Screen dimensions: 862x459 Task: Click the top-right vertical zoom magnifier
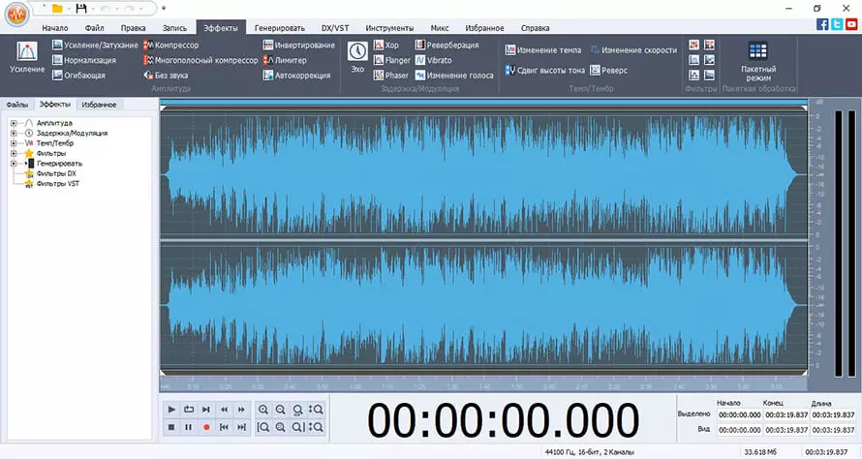(316, 410)
